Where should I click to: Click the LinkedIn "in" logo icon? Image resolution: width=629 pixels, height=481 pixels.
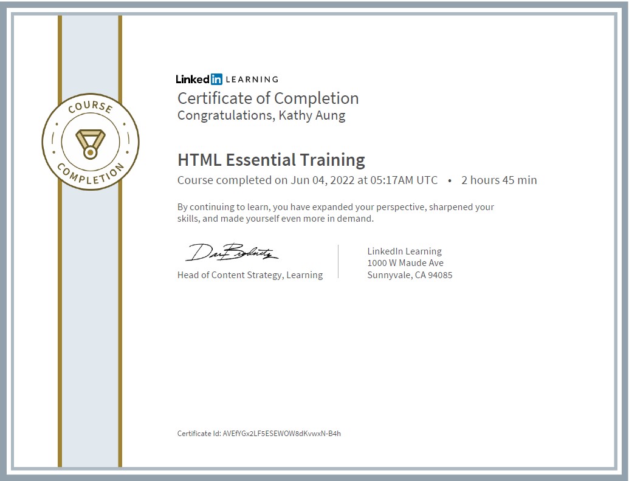pyautogui.click(x=216, y=79)
